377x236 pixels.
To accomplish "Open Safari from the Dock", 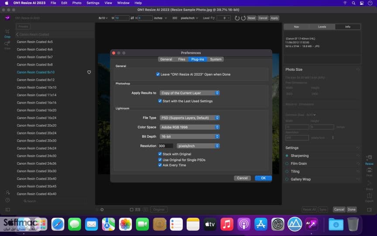I will (58, 224).
